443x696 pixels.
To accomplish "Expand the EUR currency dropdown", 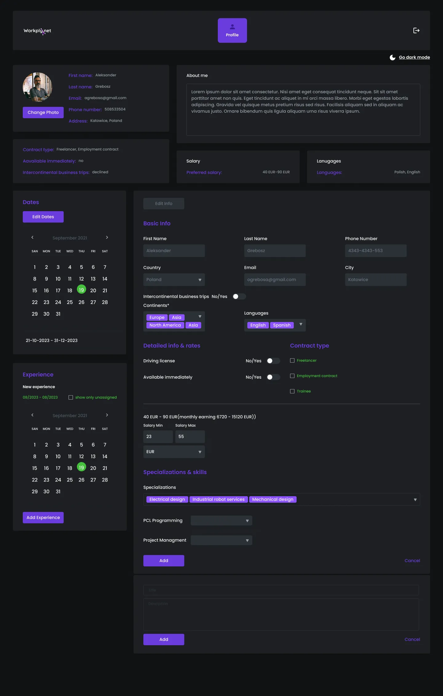I will pos(174,452).
